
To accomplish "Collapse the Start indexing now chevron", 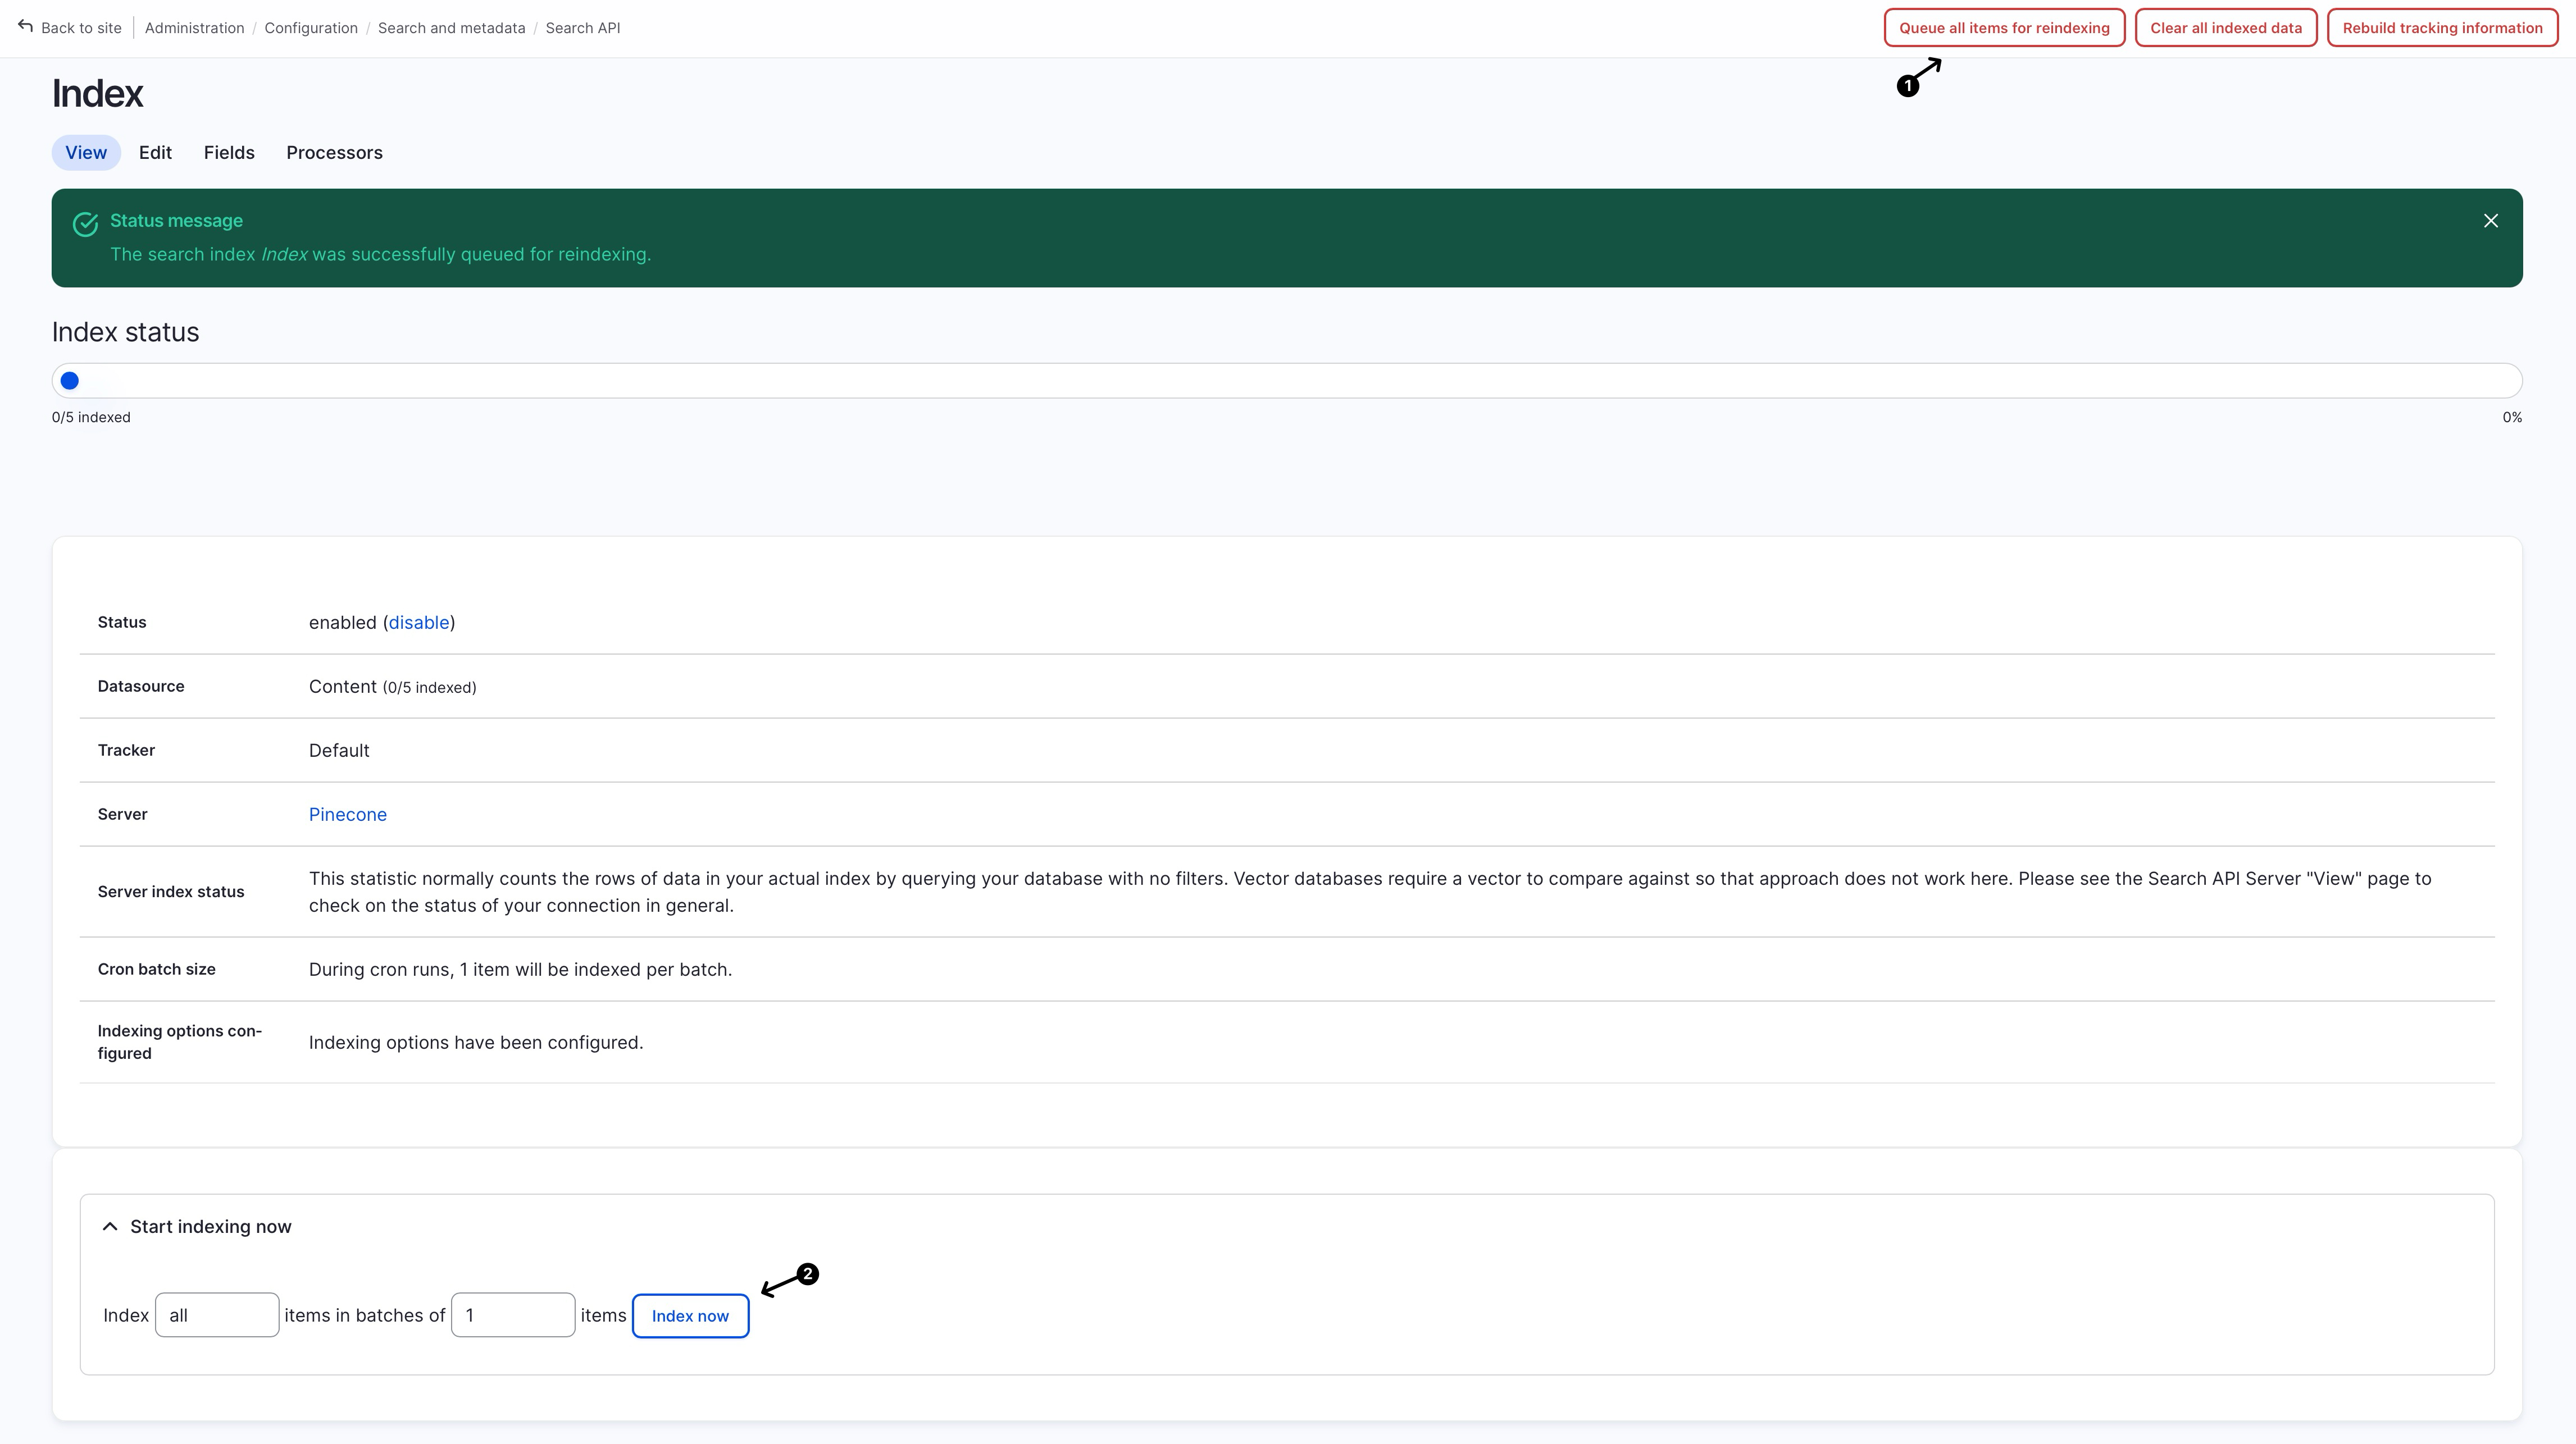I will tap(110, 1226).
